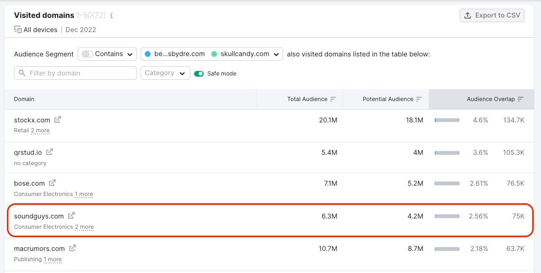Click the 18.1M potential audience value
Image resolution: width=541 pixels, height=273 pixels.
click(x=415, y=120)
